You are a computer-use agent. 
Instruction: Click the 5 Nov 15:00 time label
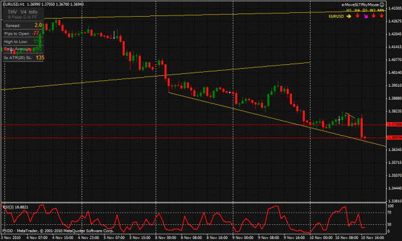click(140, 238)
